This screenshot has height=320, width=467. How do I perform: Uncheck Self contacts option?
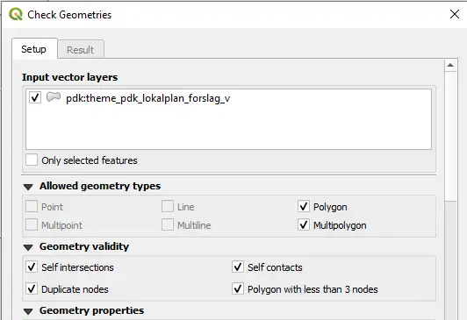pyautogui.click(x=238, y=267)
